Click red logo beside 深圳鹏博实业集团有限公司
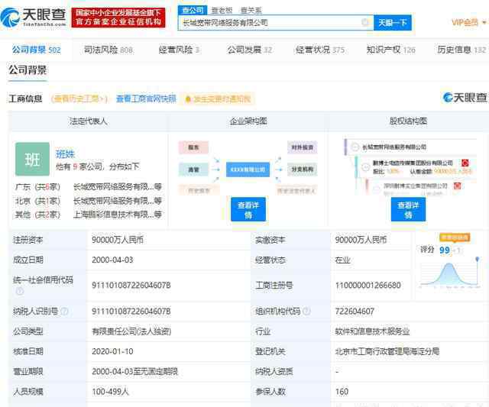Screen dimensions: 489x407 point(457,186)
